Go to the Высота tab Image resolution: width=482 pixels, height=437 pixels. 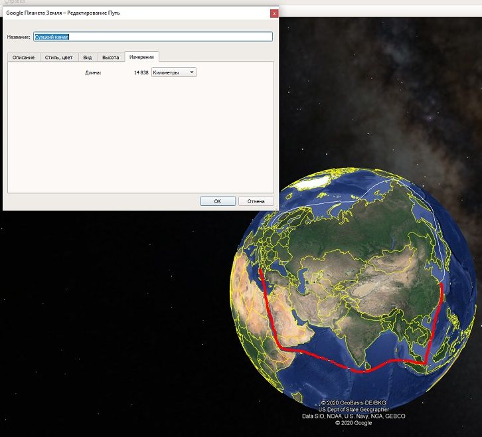pos(111,57)
